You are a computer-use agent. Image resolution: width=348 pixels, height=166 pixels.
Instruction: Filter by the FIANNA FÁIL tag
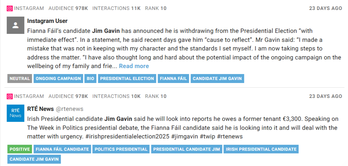click(173, 79)
